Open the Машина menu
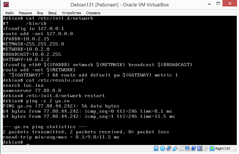This screenshot has height=154, width=239. [25, 13]
